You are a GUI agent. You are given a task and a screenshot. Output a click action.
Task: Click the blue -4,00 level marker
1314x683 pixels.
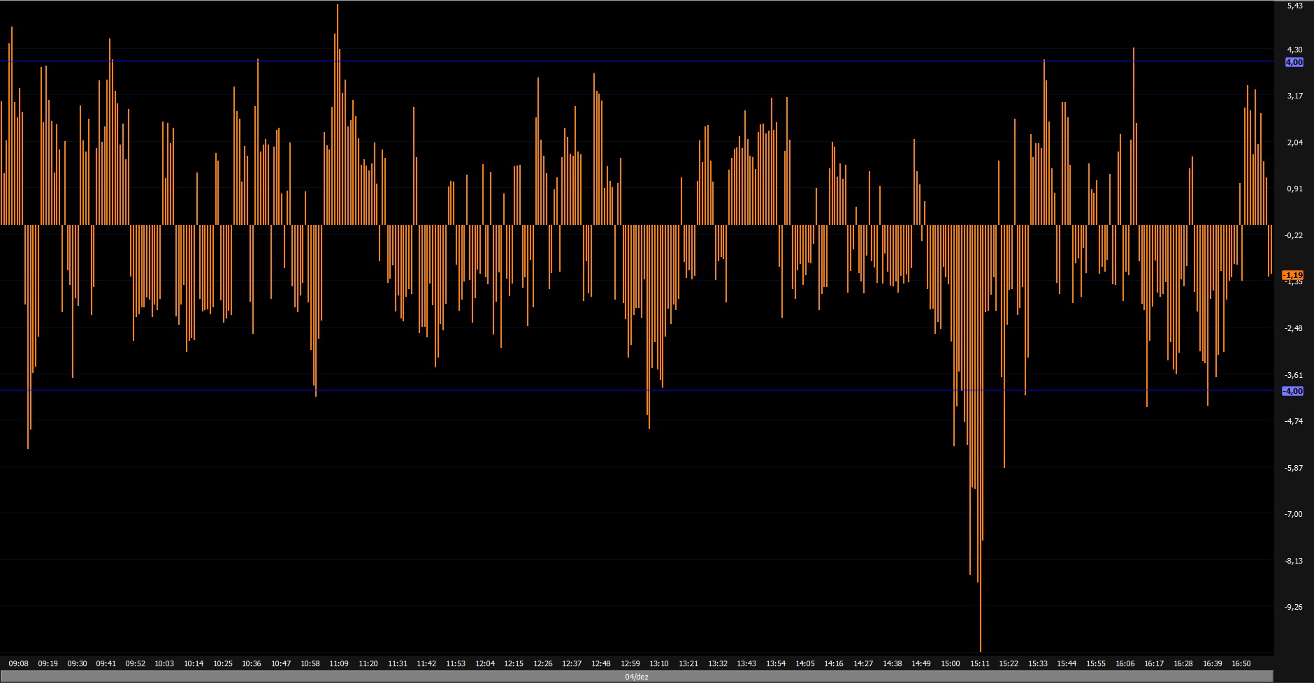1293,391
